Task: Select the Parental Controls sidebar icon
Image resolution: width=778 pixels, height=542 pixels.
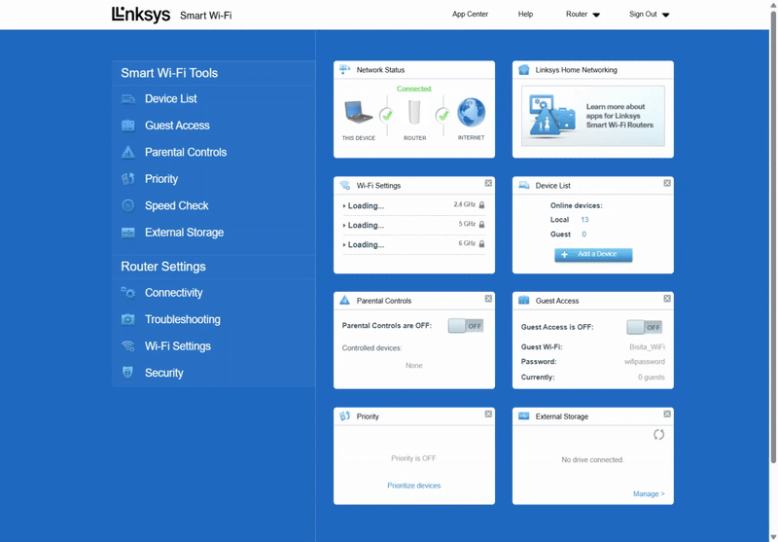Action: pyautogui.click(x=128, y=152)
